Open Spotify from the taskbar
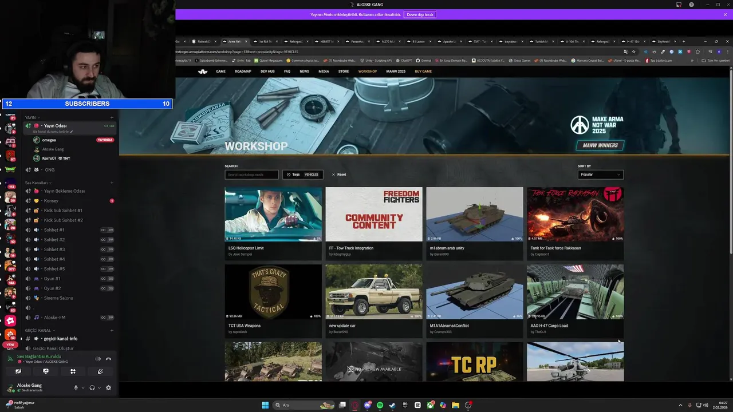 (x=380, y=405)
